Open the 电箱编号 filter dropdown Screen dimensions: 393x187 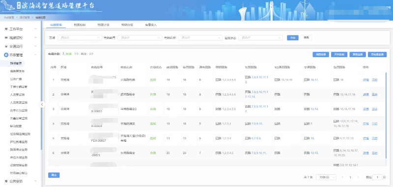(140, 38)
